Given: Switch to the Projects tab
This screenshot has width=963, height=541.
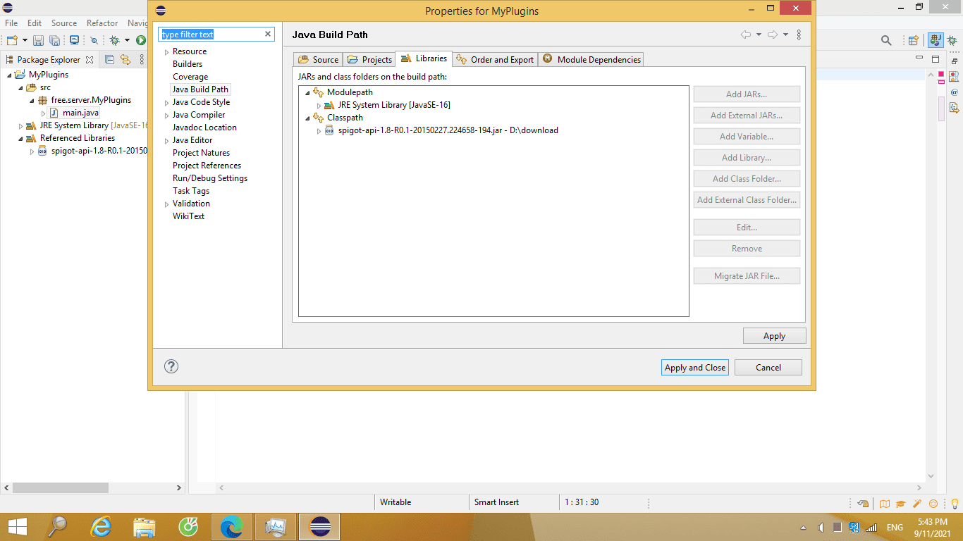Looking at the screenshot, I should coord(369,60).
